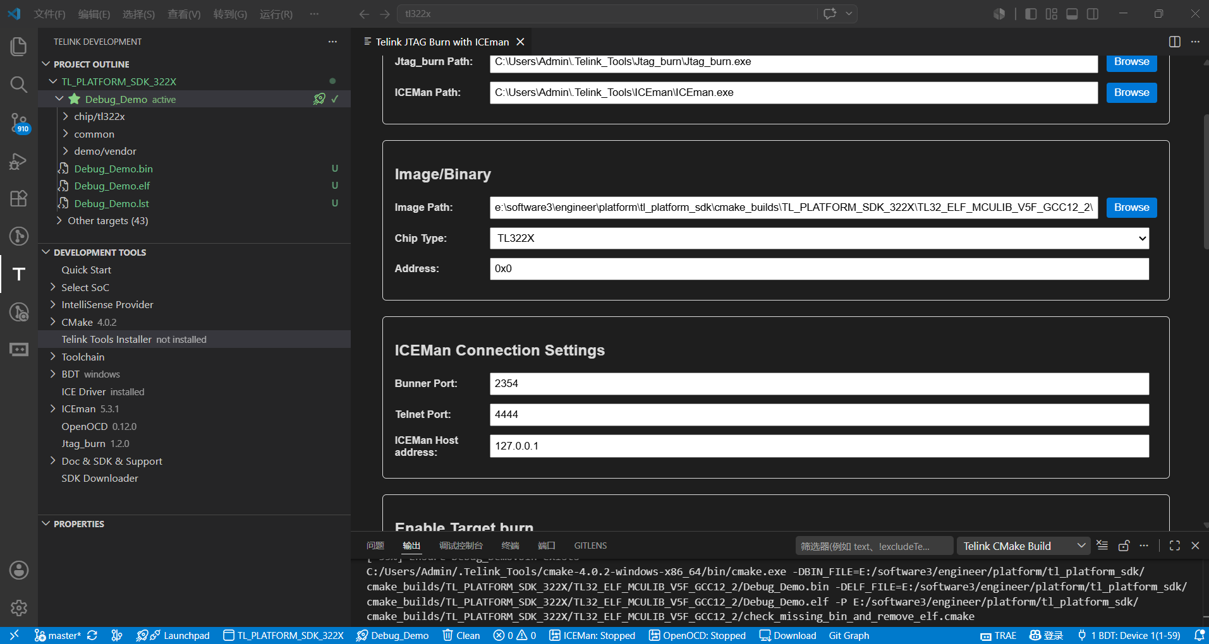
Task: Switch to the 终端 panel tab
Action: click(x=510, y=546)
